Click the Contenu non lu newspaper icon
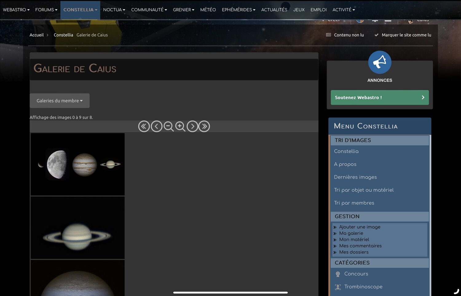The width and height of the screenshot is (461, 296). [x=329, y=35]
